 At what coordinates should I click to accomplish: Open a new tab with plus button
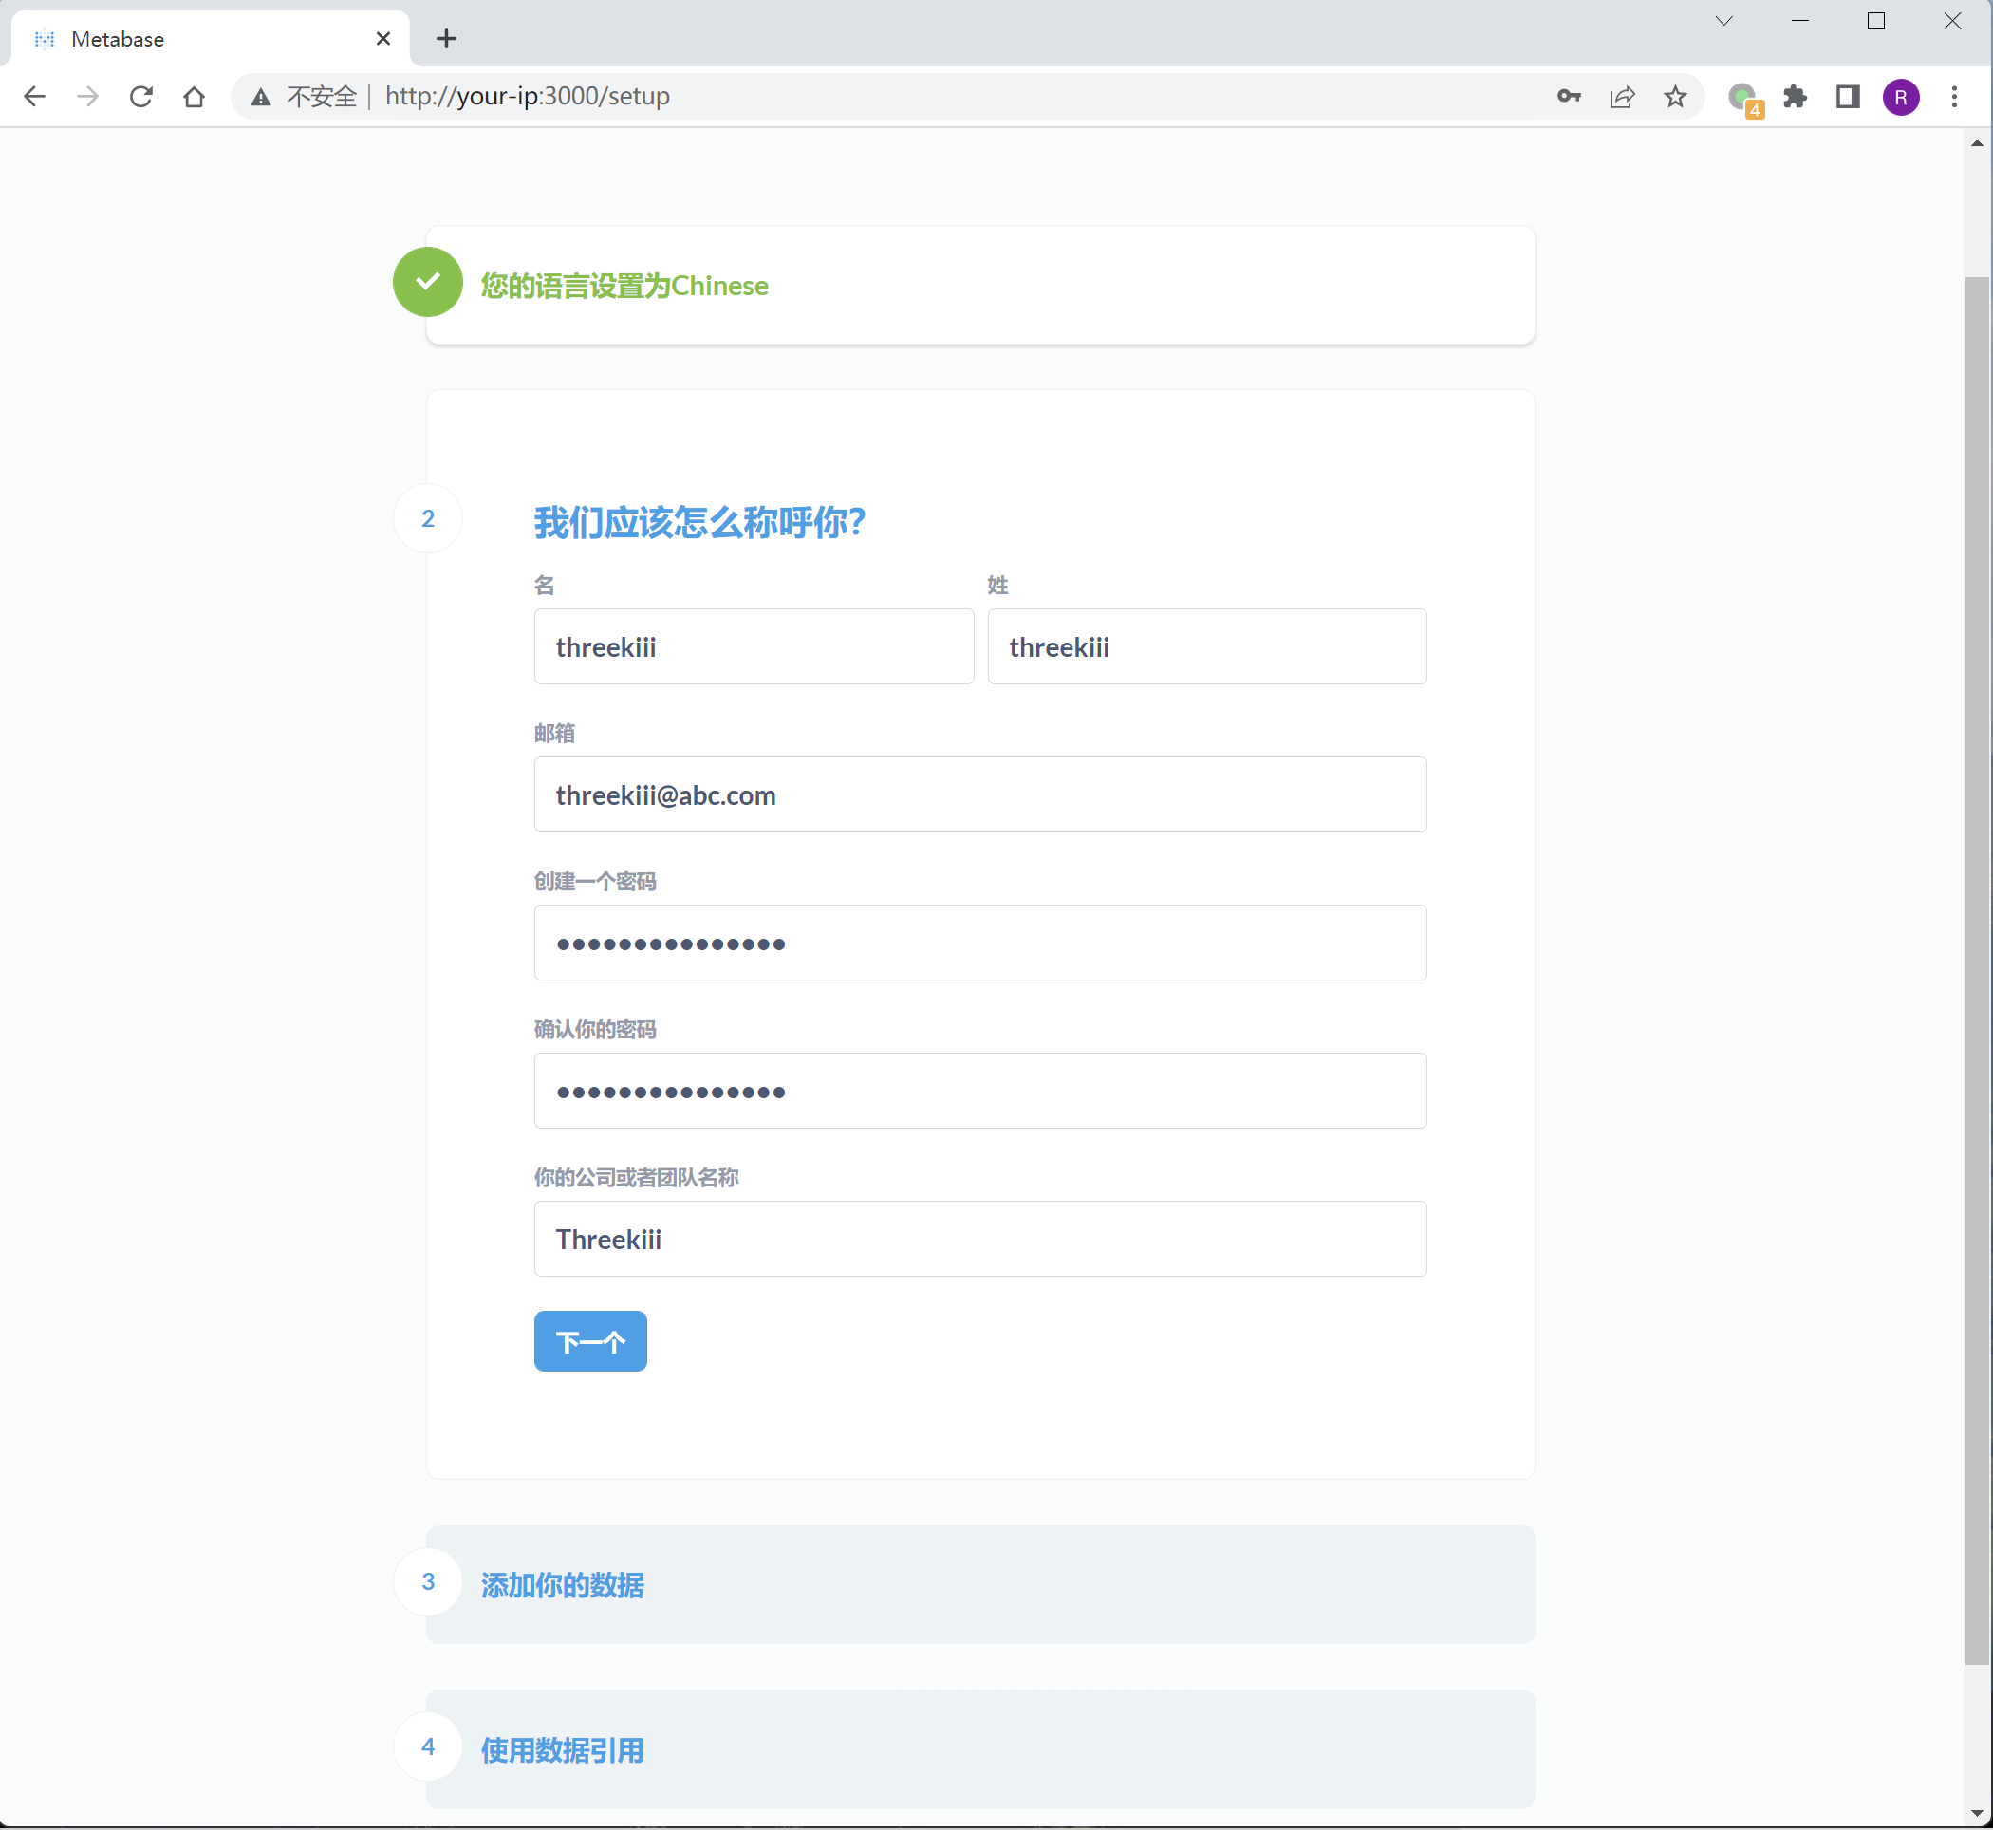pyautogui.click(x=446, y=39)
